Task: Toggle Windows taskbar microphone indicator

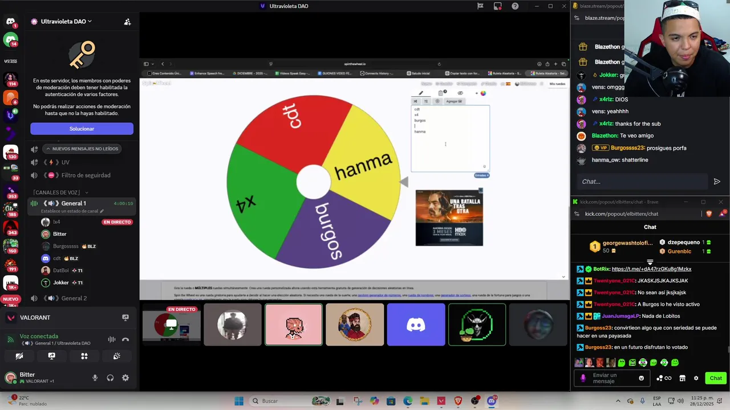Action: 643,401
